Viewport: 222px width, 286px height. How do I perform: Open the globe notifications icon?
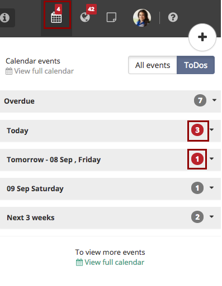(85, 17)
